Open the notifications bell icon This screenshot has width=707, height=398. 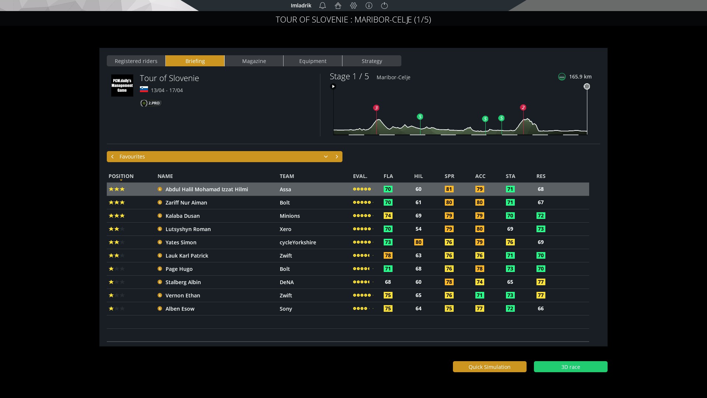(x=323, y=6)
